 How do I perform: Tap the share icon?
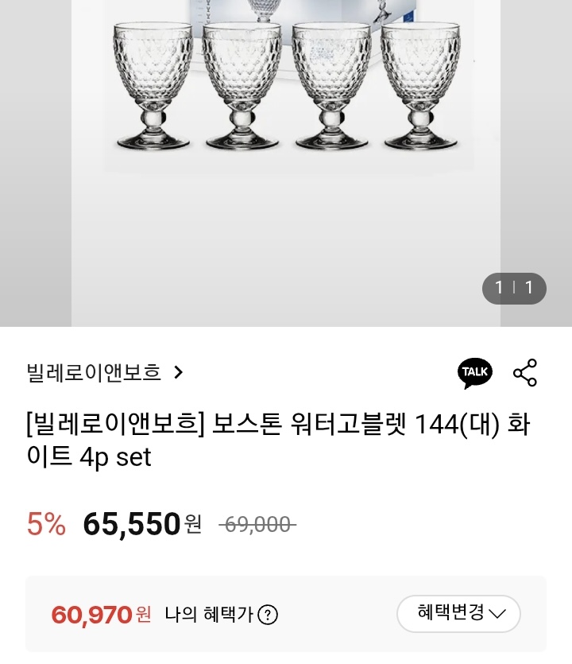click(525, 373)
